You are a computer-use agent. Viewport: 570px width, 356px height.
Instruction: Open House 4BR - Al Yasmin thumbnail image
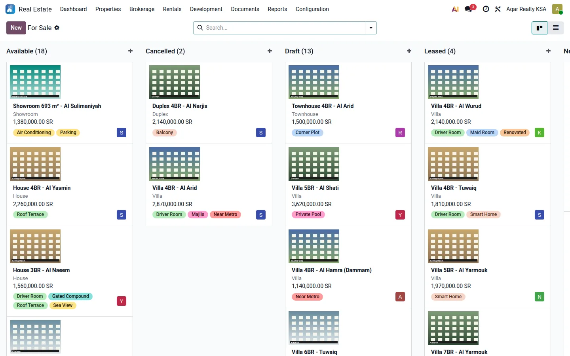click(35, 164)
